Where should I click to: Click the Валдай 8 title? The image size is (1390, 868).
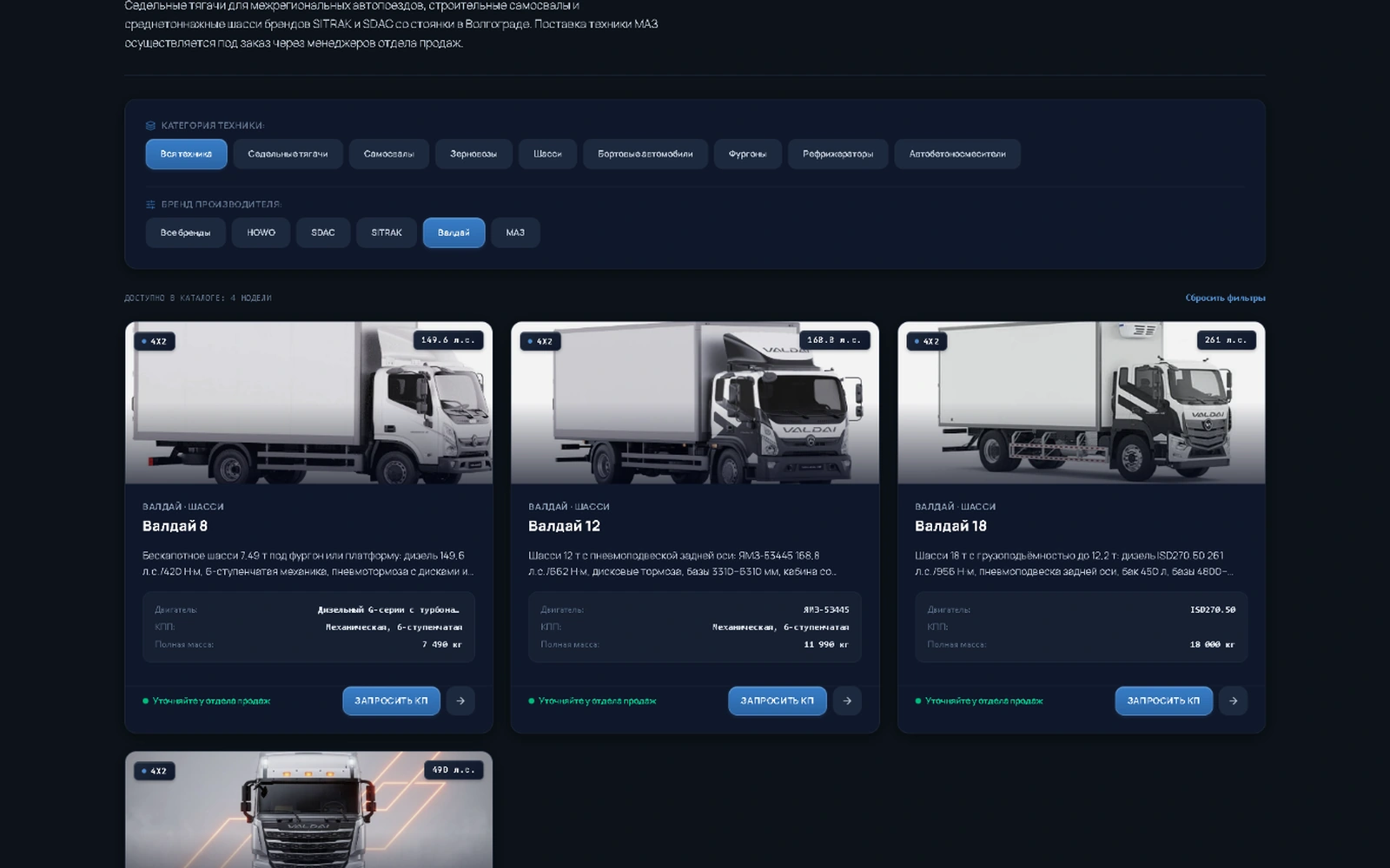click(175, 526)
